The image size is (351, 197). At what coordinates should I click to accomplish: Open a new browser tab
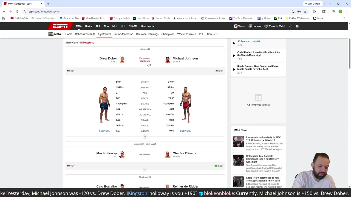pos(48,4)
